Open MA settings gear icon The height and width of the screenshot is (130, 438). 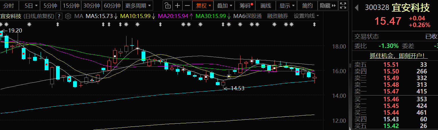point(68,16)
